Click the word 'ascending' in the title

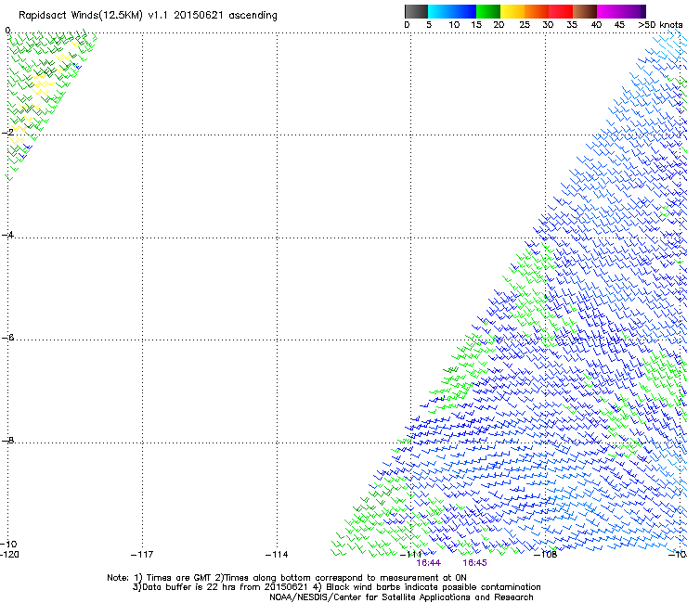pyautogui.click(x=253, y=16)
